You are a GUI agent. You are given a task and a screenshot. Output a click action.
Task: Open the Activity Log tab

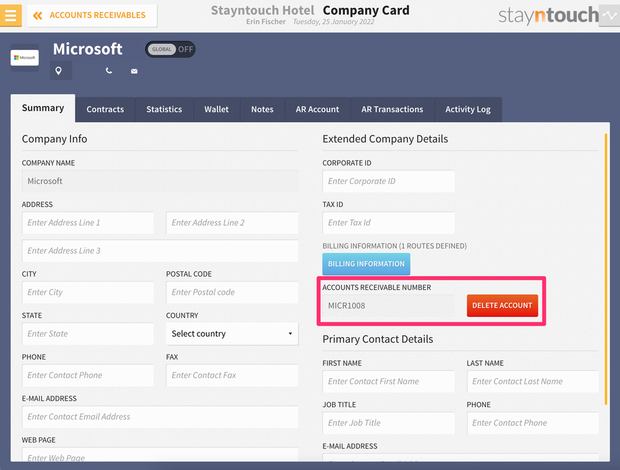(x=468, y=110)
